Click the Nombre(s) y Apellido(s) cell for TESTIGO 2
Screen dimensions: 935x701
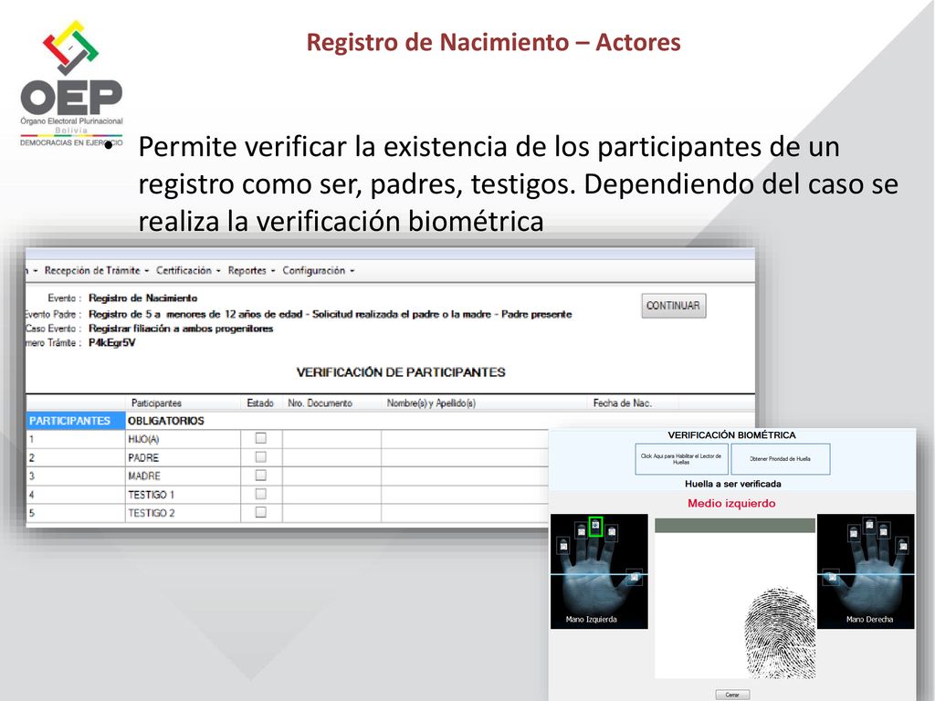tap(465, 513)
